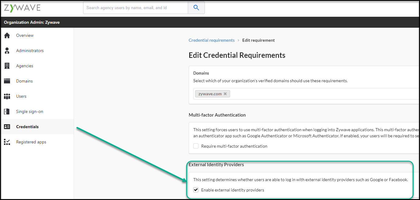Image resolution: width=420 pixels, height=200 pixels.
Task: Select the Overview home icon
Action: (x=7, y=35)
